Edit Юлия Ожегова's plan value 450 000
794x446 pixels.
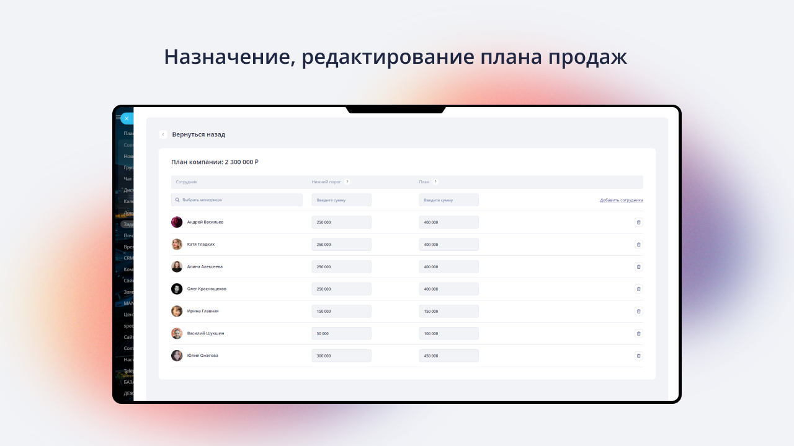(449, 356)
